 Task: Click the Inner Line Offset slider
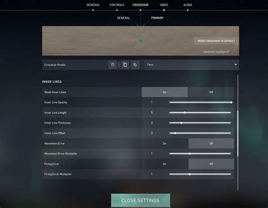point(200,133)
